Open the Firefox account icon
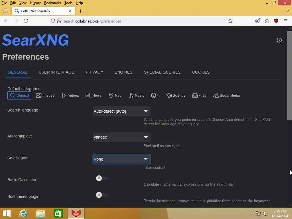The image size is (292, 219). tap(257, 21)
